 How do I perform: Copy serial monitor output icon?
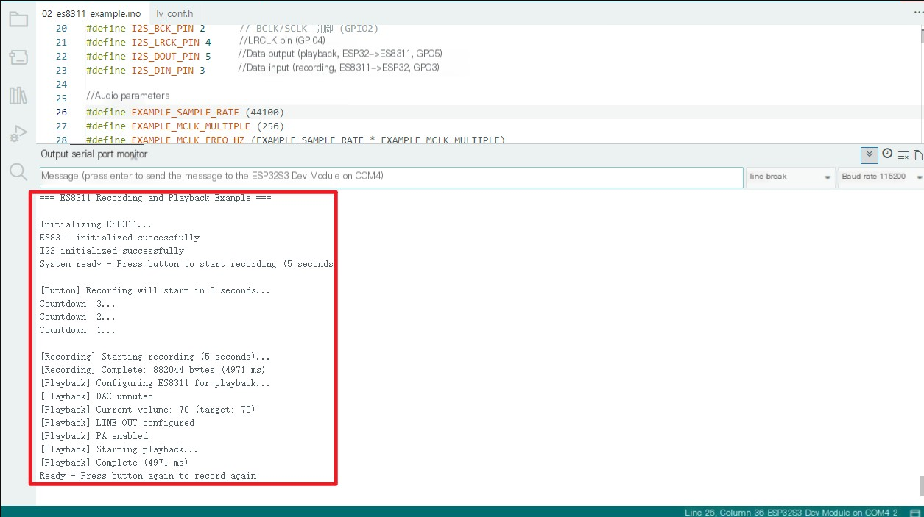point(917,154)
